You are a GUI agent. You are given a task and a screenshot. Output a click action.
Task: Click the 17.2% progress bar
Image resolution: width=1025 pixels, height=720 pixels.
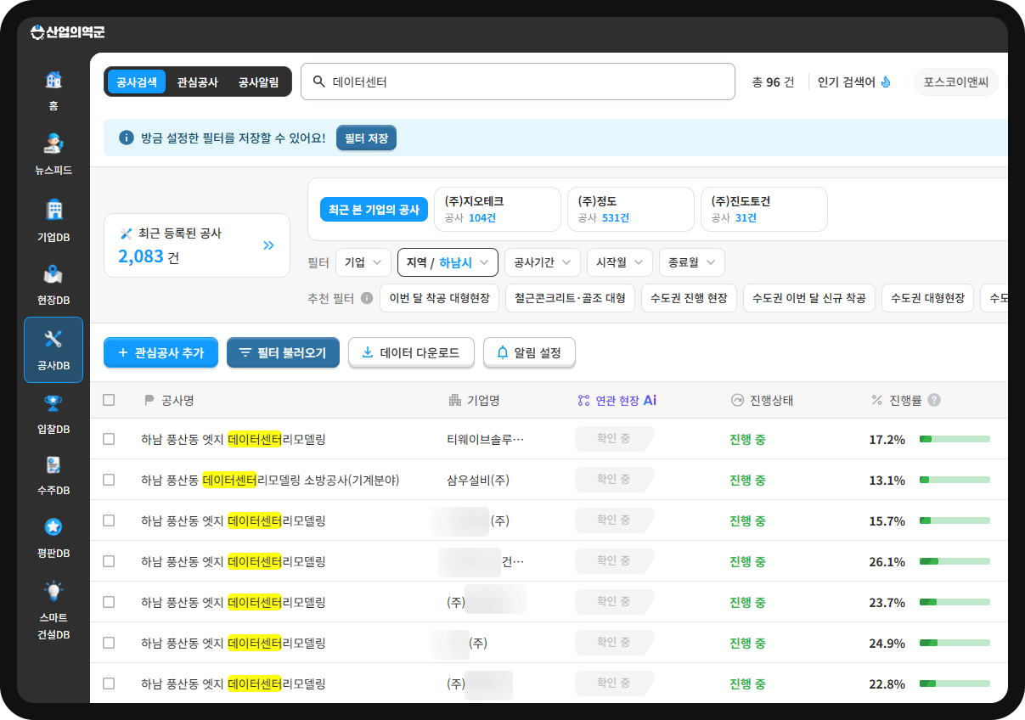pyautogui.click(x=955, y=439)
